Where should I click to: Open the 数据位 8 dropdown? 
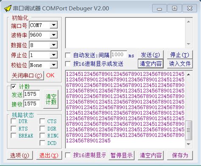(54, 45)
